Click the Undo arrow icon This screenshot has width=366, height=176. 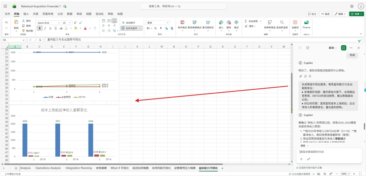(6, 23)
